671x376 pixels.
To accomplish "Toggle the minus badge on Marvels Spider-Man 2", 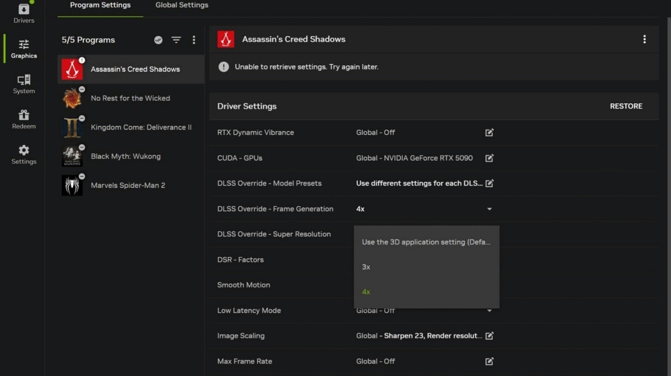I will (82, 176).
